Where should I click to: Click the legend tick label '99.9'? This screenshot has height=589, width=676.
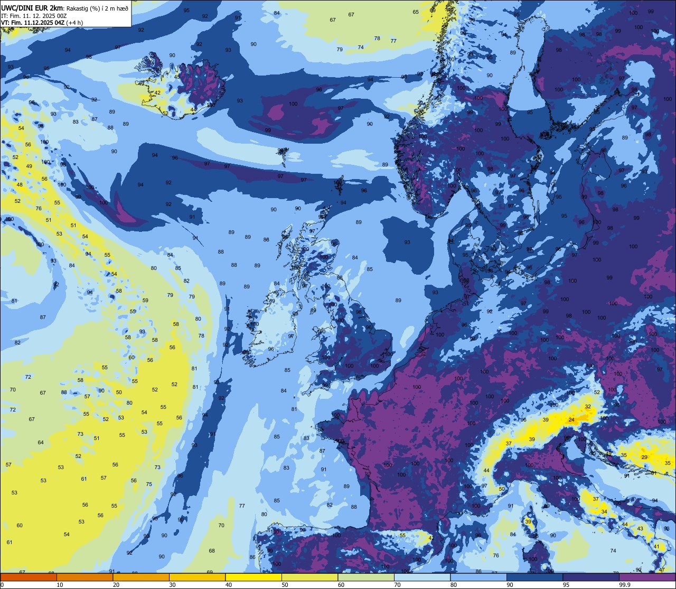point(625,585)
